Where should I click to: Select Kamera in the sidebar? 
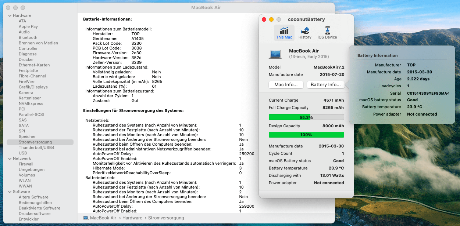click(26, 92)
